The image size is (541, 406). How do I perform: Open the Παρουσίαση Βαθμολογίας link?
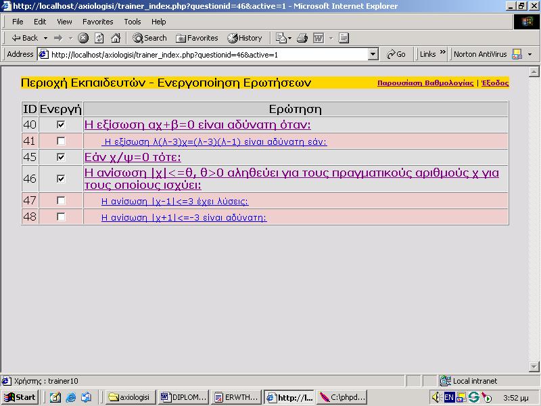425,83
